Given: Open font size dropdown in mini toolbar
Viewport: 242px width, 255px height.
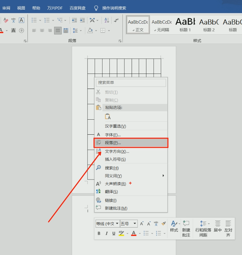Looking at the screenshot, I should click(x=135, y=223).
